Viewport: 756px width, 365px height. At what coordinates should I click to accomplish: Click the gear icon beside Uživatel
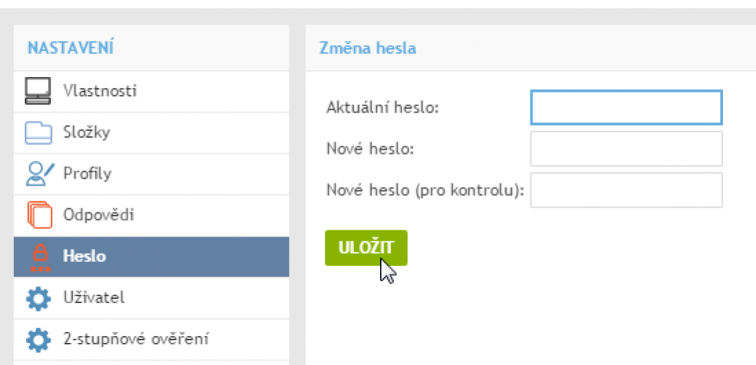[x=38, y=298]
